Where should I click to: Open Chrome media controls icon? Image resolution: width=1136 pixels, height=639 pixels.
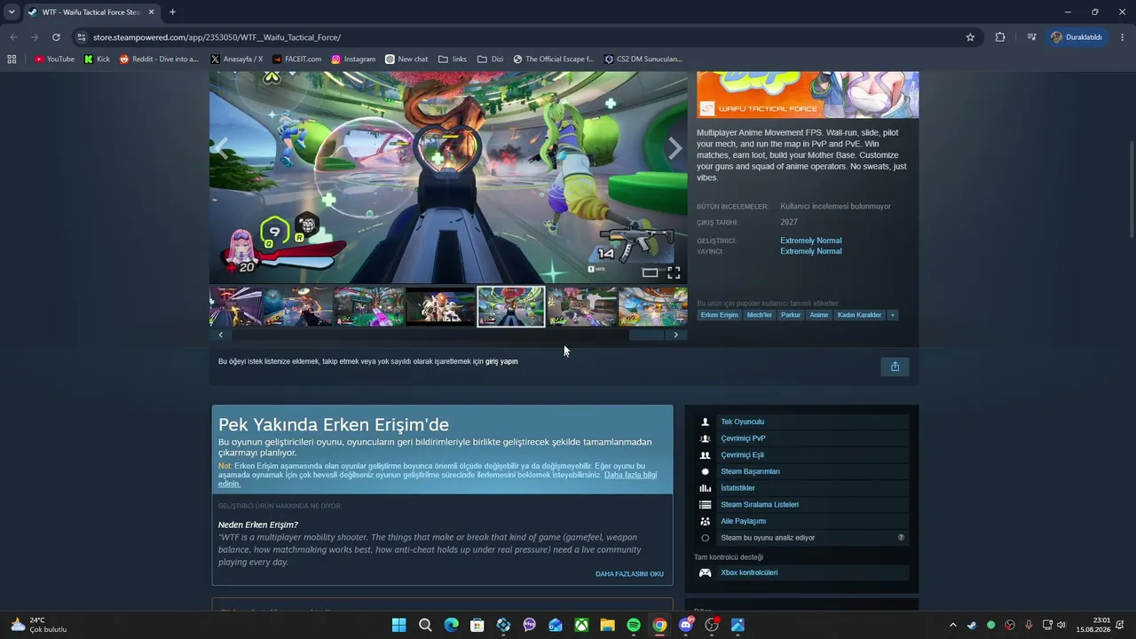(1031, 37)
